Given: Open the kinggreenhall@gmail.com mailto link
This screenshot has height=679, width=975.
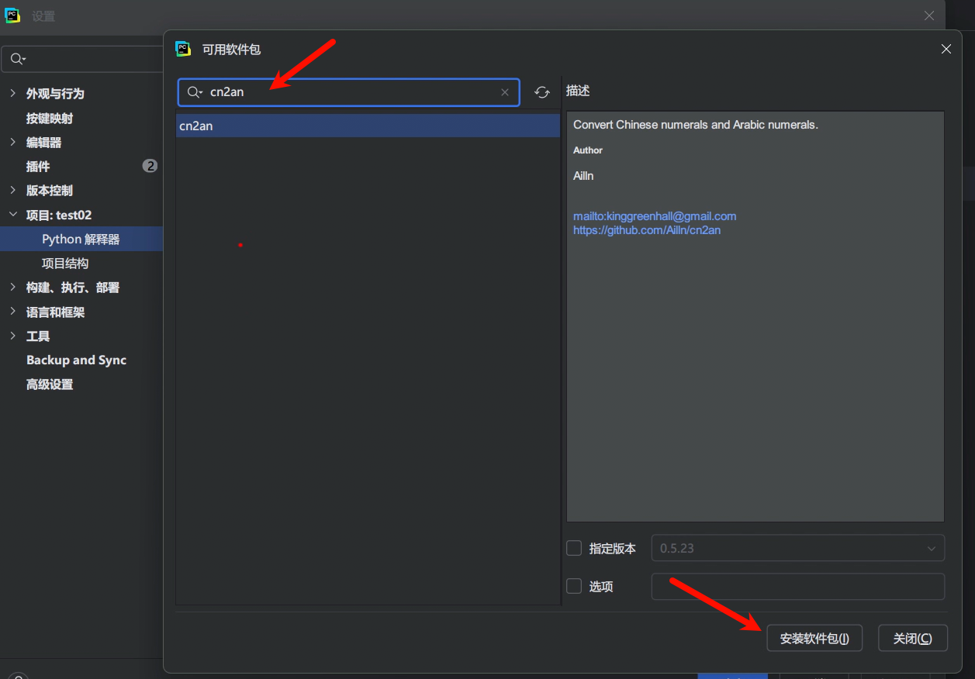Looking at the screenshot, I should click(655, 216).
